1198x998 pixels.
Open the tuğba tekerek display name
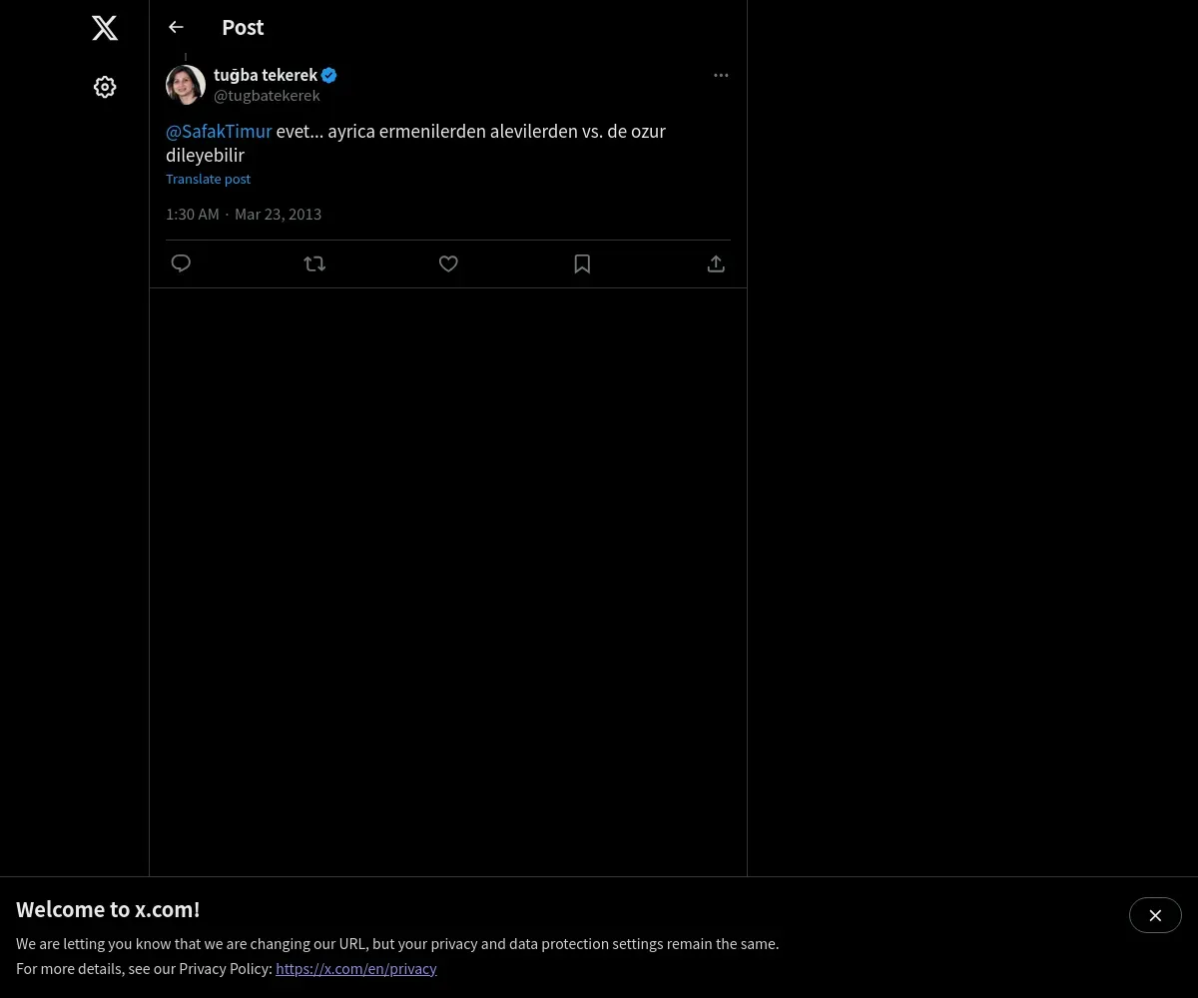[x=265, y=75]
